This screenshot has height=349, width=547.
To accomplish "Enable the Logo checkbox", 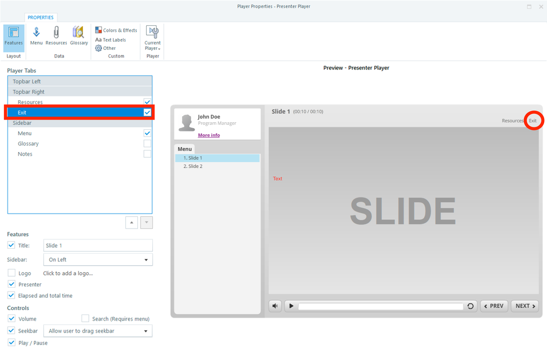I will (x=11, y=273).
